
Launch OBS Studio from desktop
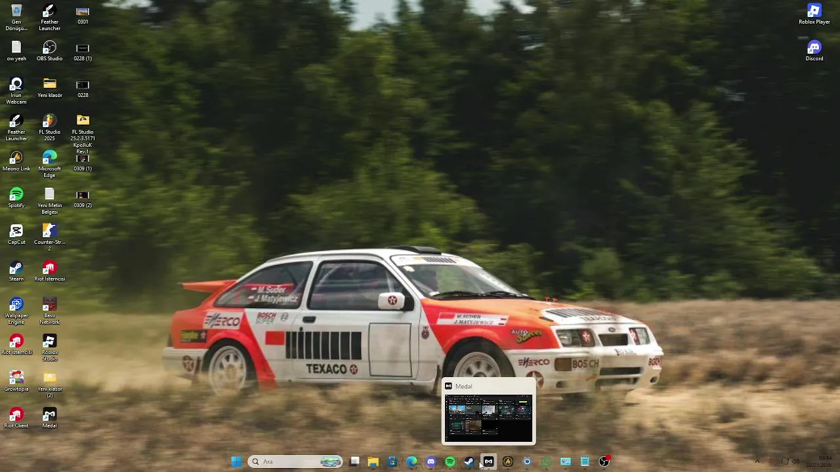point(49,51)
